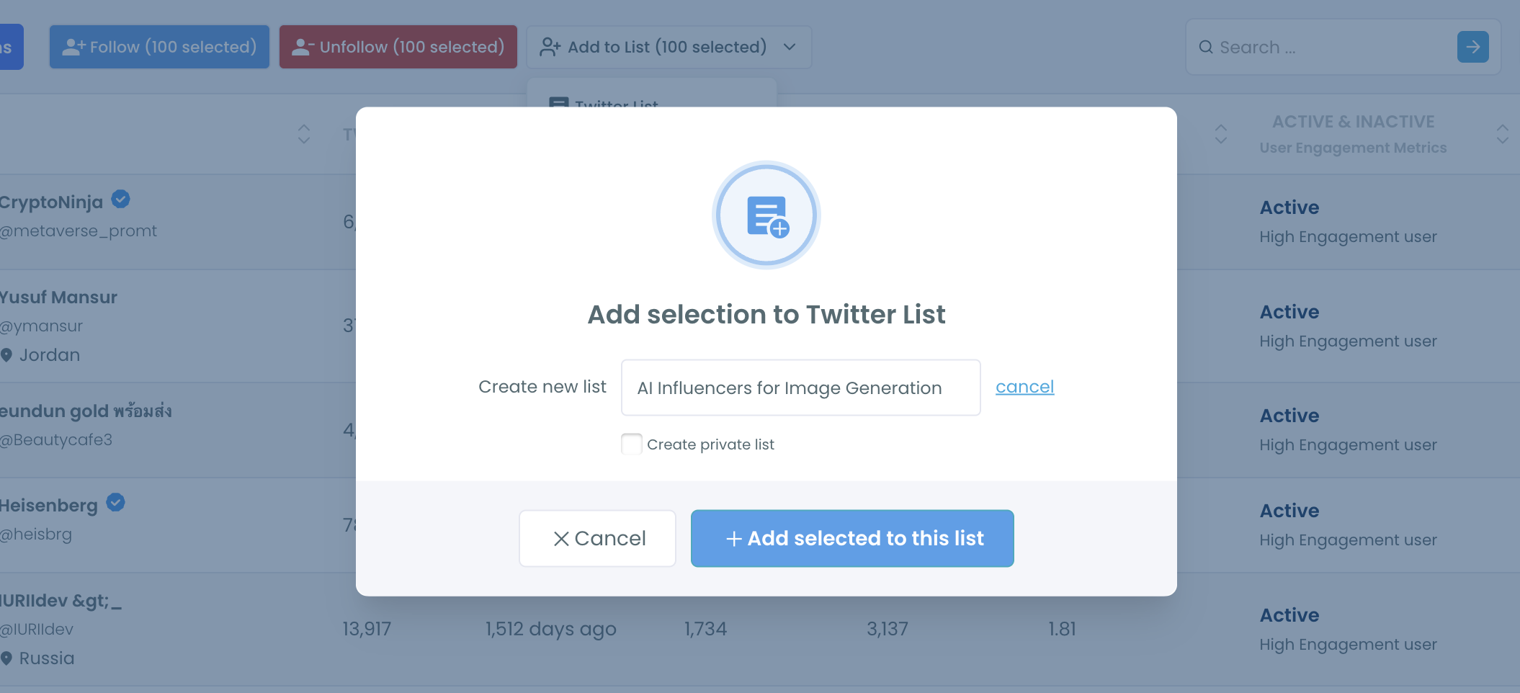Viewport: 1520px width, 693px height.
Task: Click the Twitter List icon in the dropdown
Action: click(559, 104)
